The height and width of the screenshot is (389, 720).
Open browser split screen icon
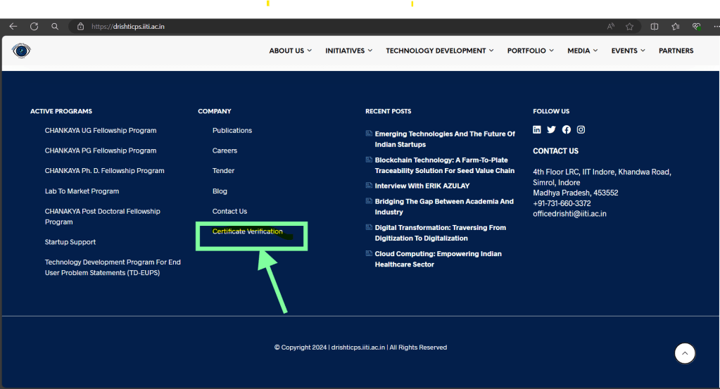tap(655, 27)
